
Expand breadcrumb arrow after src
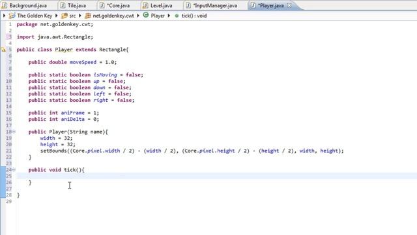80,16
